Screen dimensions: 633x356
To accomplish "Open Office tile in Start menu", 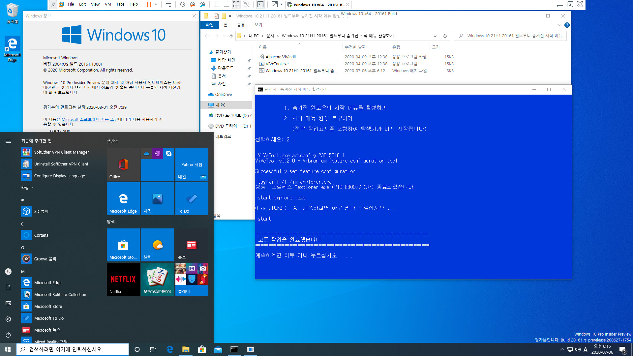I will 123,164.
